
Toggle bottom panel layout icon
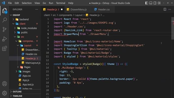tap(151, 3)
